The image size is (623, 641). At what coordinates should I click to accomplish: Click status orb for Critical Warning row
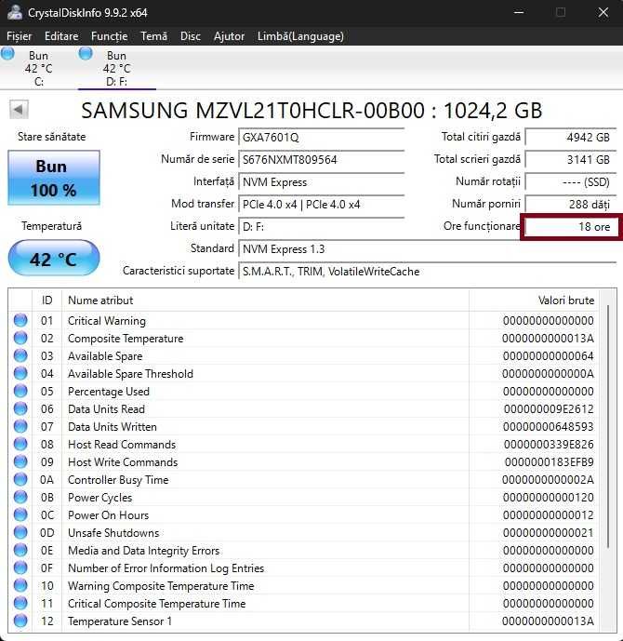(20, 320)
